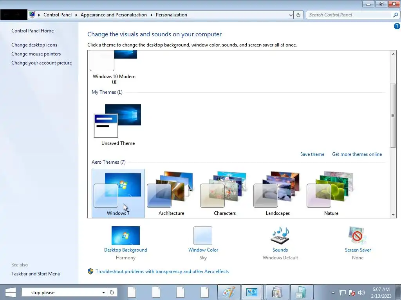Click the theme list scroll down arrow
The image size is (401, 300).
[393, 215]
